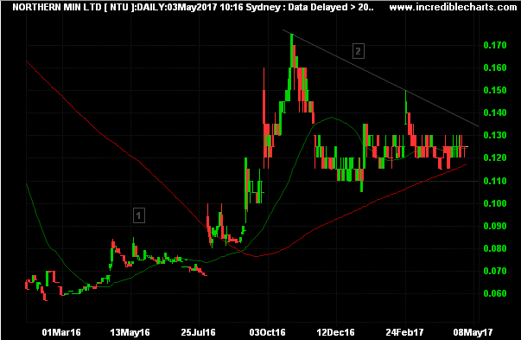Select the 25Jul16 date marker
This screenshot has height=340, width=521.
pyautogui.click(x=199, y=332)
